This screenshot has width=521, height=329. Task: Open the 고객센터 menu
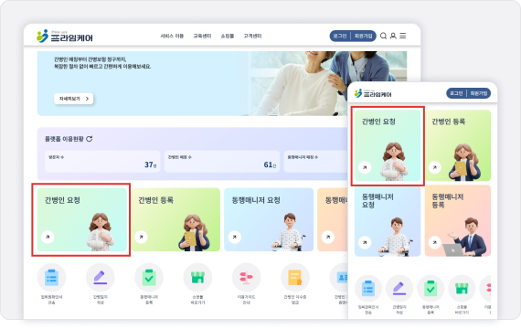click(252, 36)
